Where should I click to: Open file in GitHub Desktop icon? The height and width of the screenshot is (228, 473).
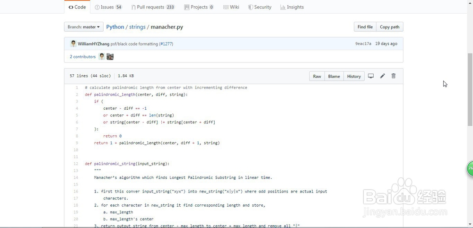click(x=371, y=76)
